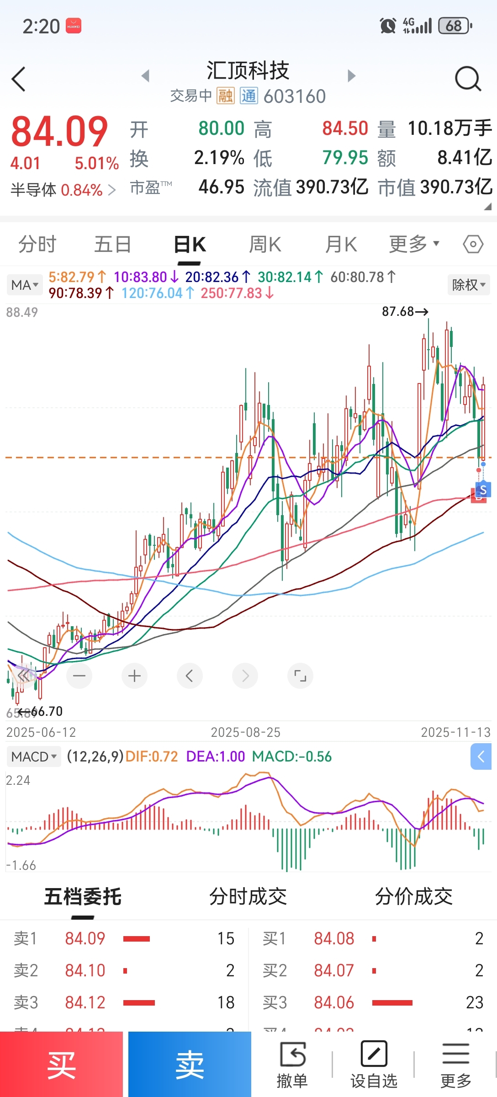This screenshot has width=497, height=1097.
Task: Go to next stock with right triangle
Action: 351,75
